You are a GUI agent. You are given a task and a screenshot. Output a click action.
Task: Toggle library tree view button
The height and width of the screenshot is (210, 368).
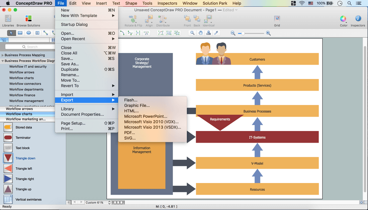4,40
